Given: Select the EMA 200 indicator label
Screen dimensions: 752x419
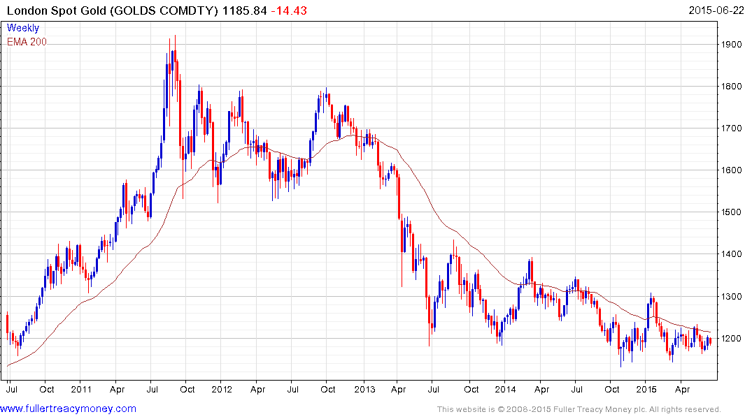Looking at the screenshot, I should 27,42.
